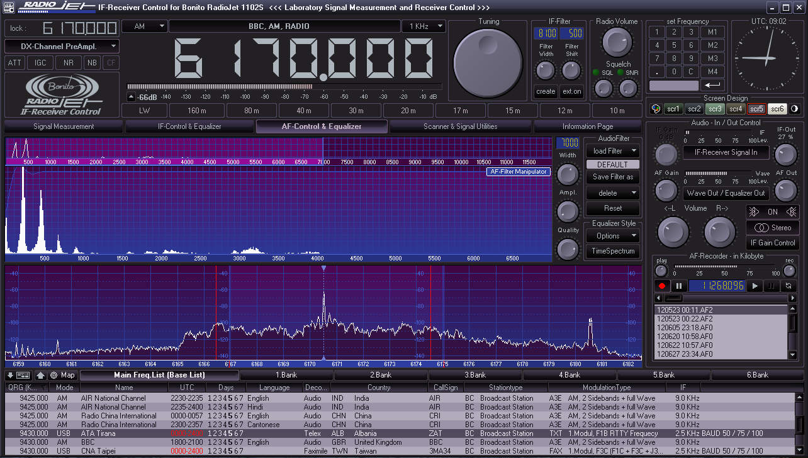Open the 1 KHz tuning step dropdown
The image size is (808, 458).
pos(424,26)
